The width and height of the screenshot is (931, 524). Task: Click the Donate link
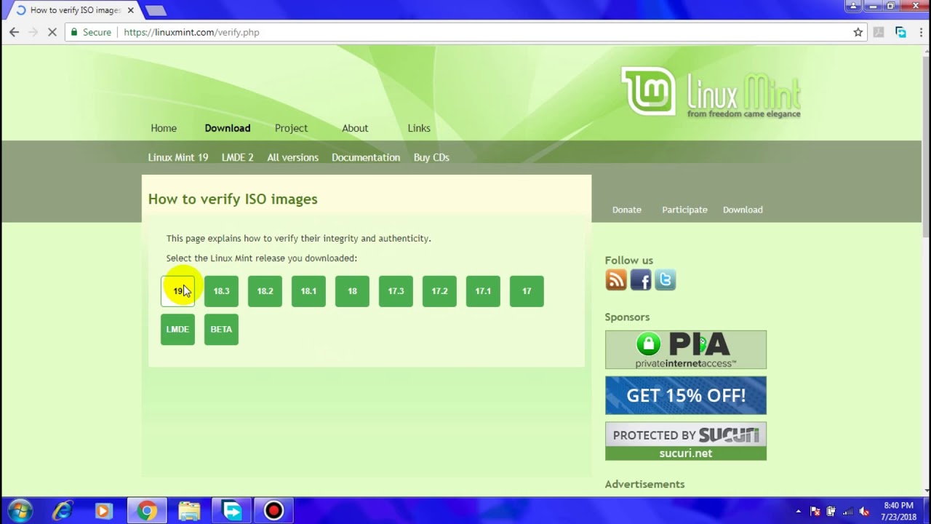[627, 210]
